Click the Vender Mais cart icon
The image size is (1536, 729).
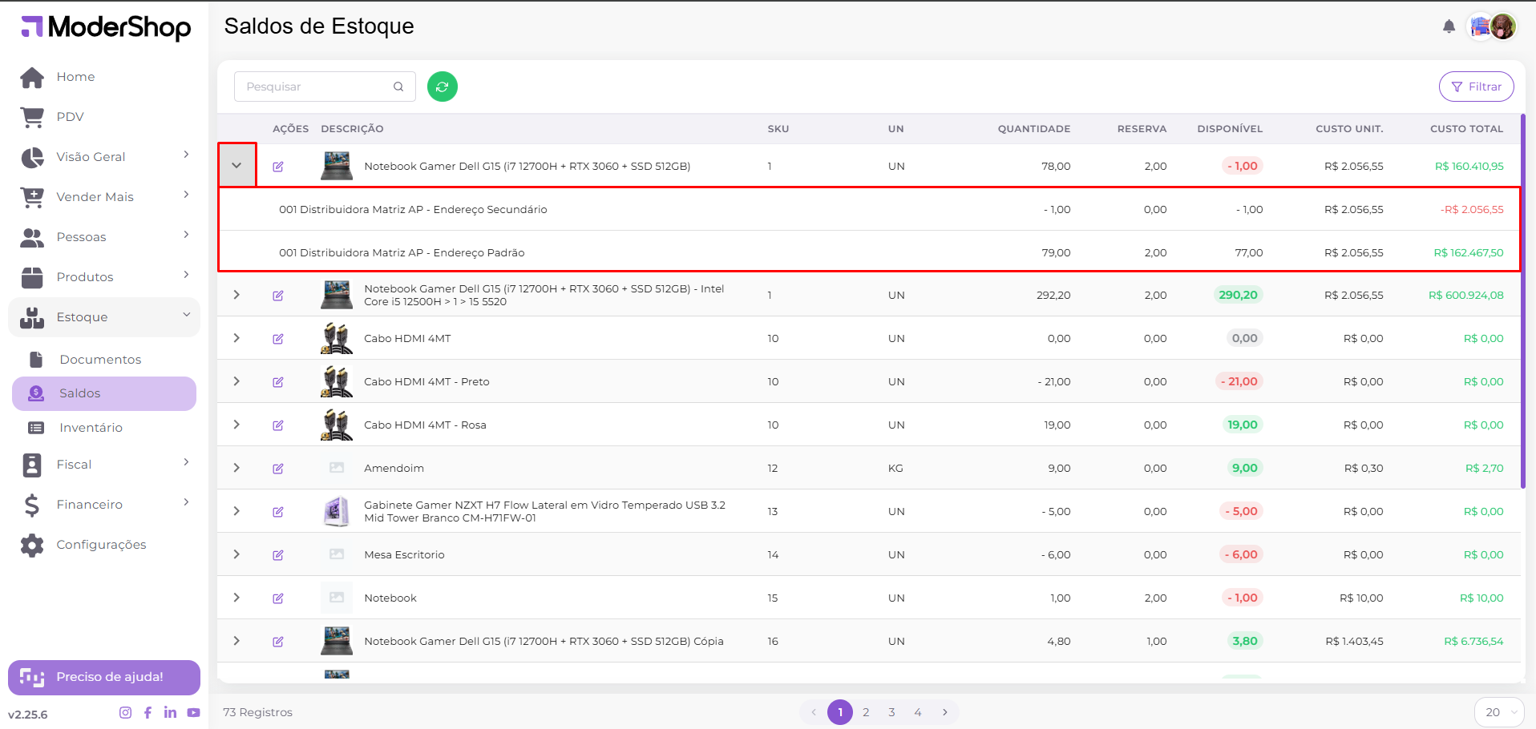click(32, 197)
